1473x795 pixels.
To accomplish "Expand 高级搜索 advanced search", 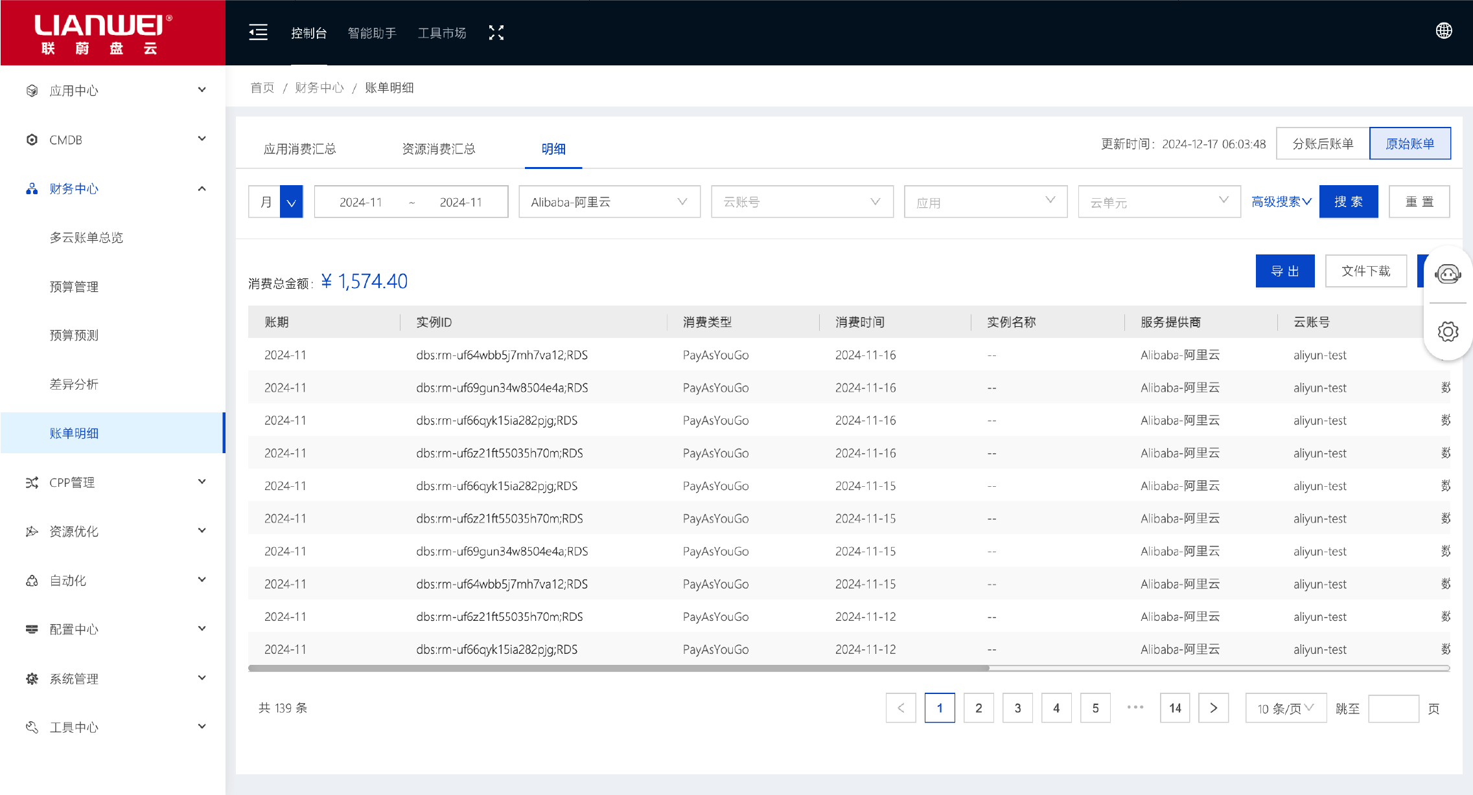I will pos(1281,202).
